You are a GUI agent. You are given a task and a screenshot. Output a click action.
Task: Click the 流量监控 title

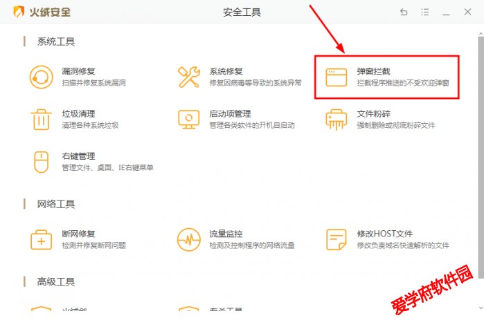click(226, 234)
